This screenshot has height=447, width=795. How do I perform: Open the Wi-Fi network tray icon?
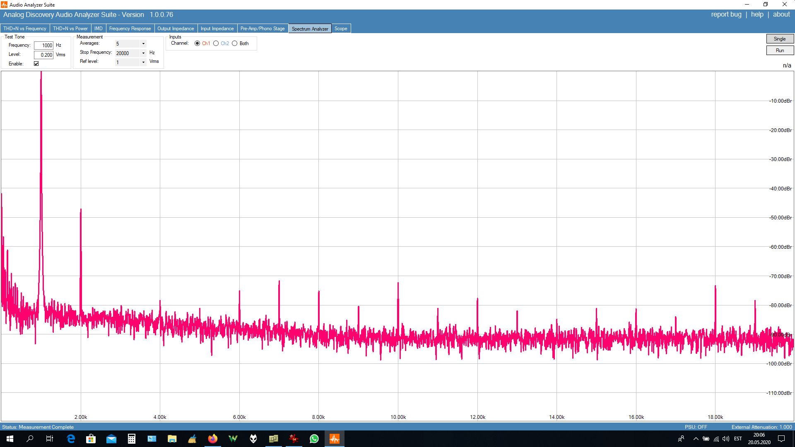click(716, 439)
